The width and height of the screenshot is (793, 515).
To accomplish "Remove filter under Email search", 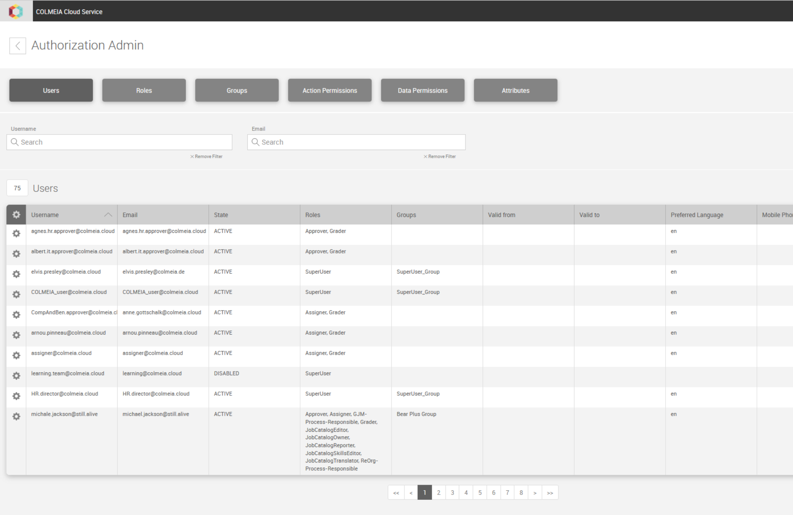I will [440, 157].
